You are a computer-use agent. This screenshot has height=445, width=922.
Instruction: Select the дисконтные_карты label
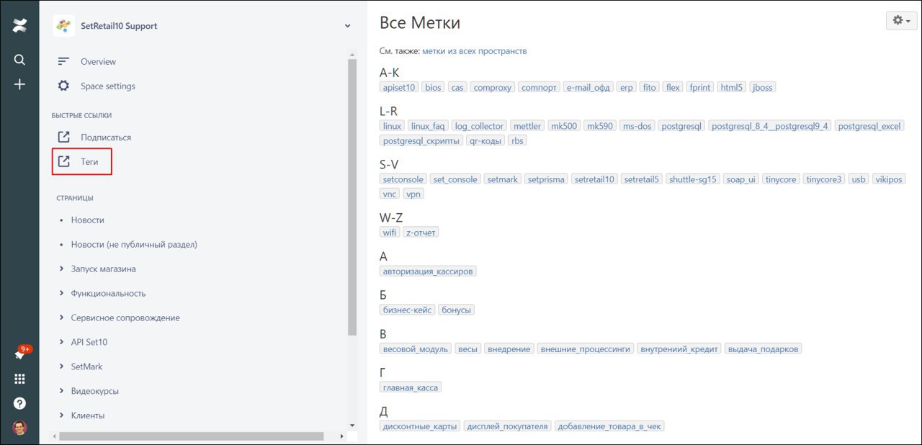click(x=420, y=426)
